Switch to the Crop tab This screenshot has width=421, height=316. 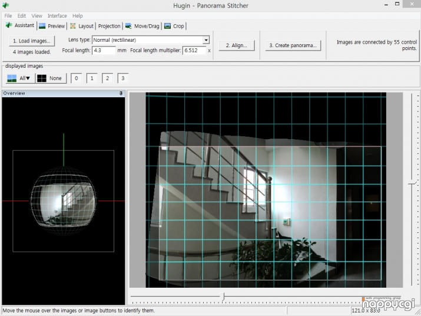[x=174, y=26]
